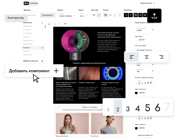Click the Undo arrow button
The width and height of the screenshot is (176, 138).
126,15
